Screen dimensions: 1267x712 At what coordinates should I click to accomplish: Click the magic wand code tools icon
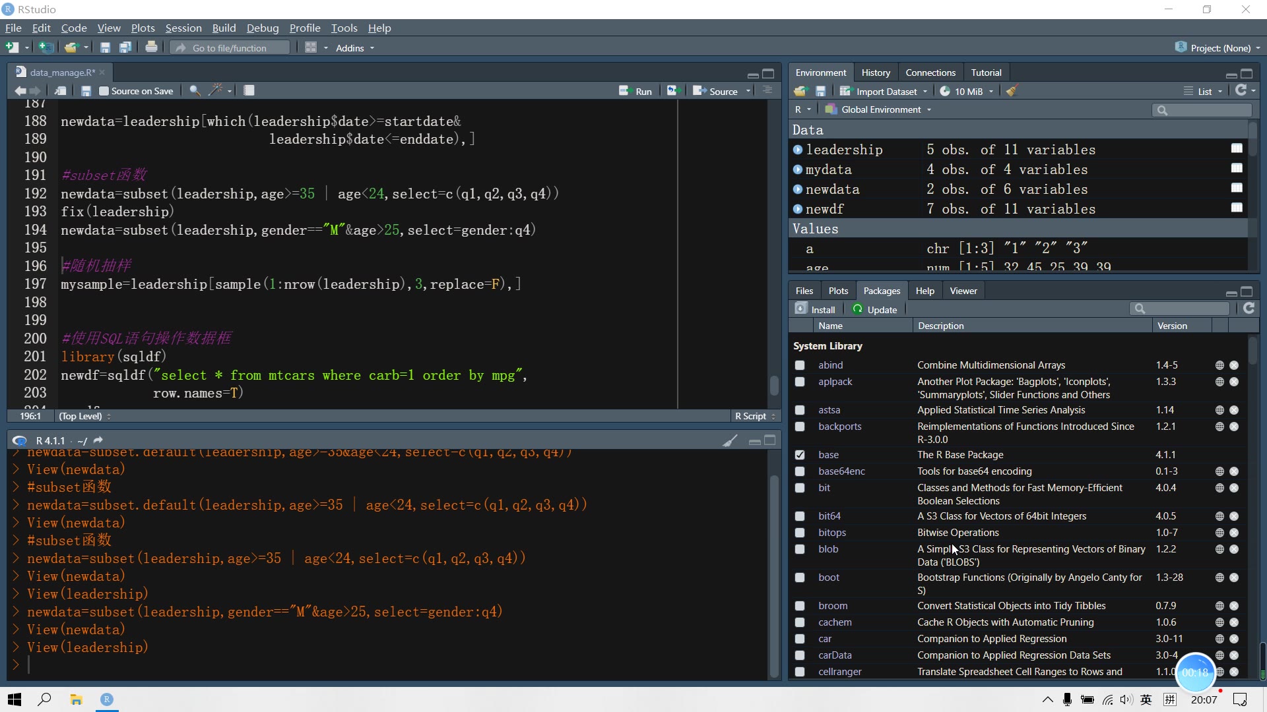(216, 91)
